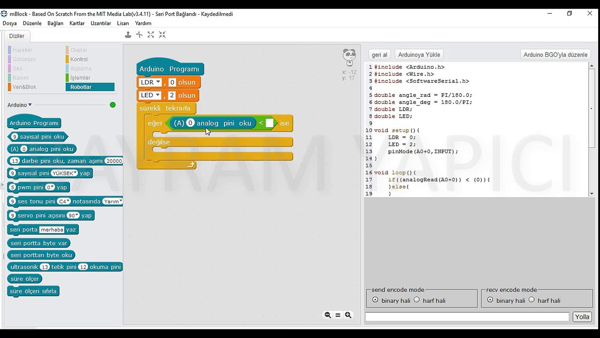Select harf hali for send encode mode
The width and height of the screenshot is (600, 338).
coord(416,300)
